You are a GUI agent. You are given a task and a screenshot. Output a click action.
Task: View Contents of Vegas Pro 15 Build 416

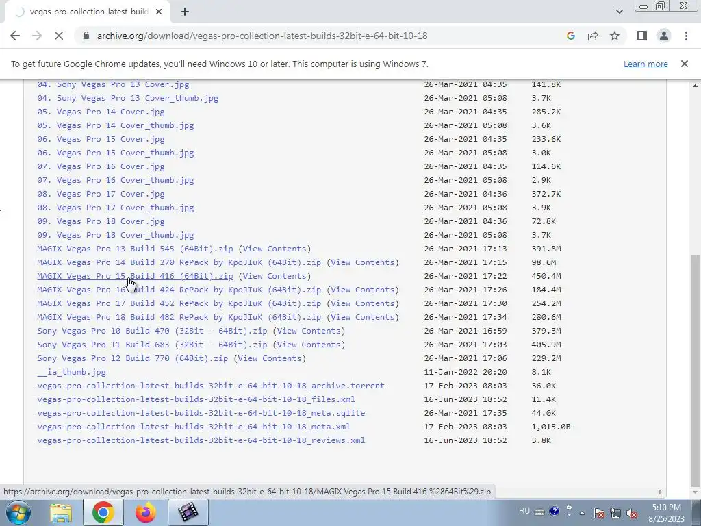point(275,276)
